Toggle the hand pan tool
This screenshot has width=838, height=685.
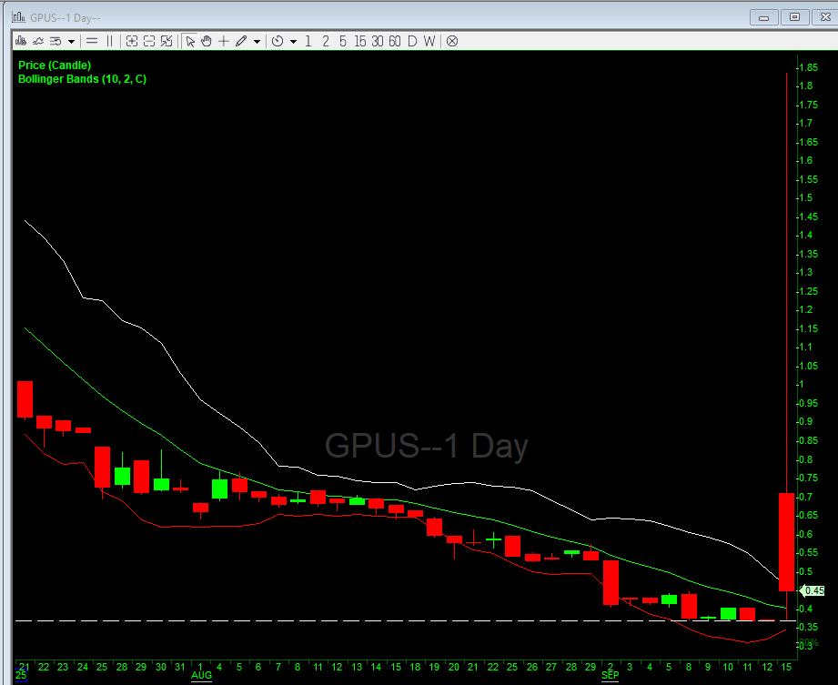coord(207,41)
